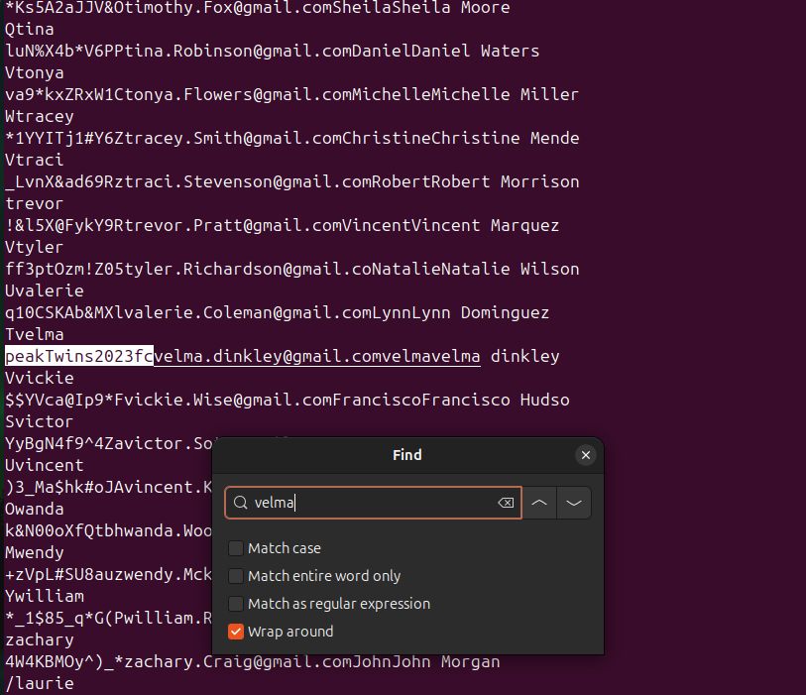Click the Uvalerie line
806x695 pixels.
[x=45, y=290]
